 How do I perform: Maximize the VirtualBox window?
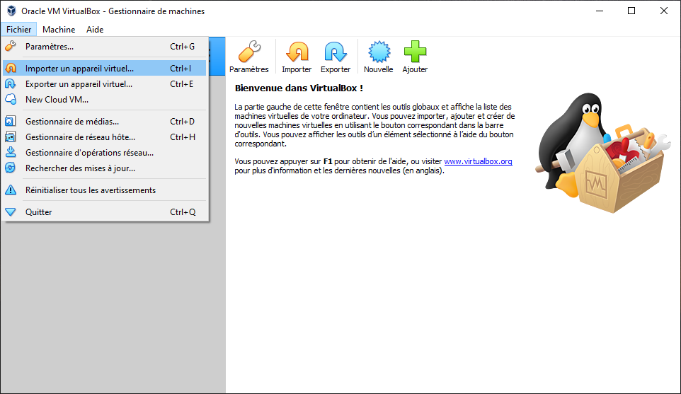click(631, 11)
